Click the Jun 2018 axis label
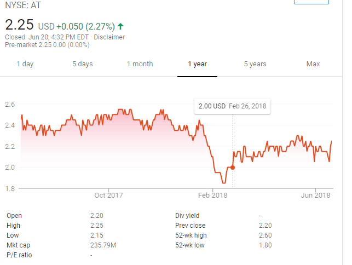352x265 pixels. point(316,195)
